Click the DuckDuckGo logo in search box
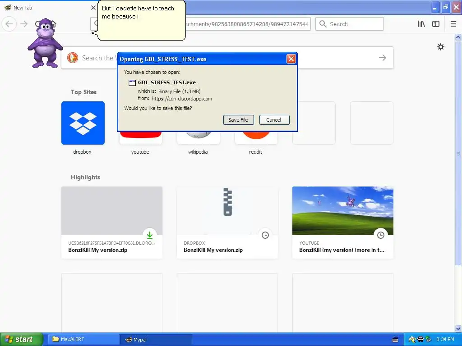This screenshot has height=346, width=462. click(73, 58)
